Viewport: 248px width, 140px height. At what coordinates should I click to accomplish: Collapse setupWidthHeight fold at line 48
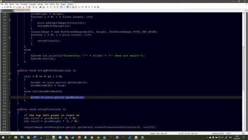[x=10, y=73]
